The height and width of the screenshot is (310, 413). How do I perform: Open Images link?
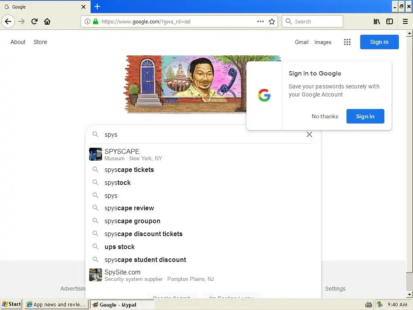pyautogui.click(x=323, y=42)
